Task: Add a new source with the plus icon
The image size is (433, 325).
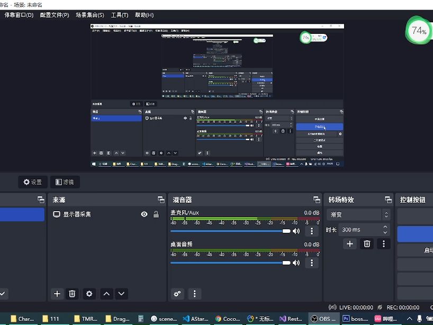Action: [x=57, y=294]
